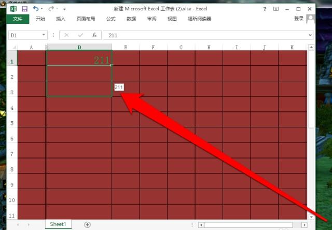Go to next sheet navigation arrow
The width and height of the screenshot is (332, 230).
coord(29,225)
